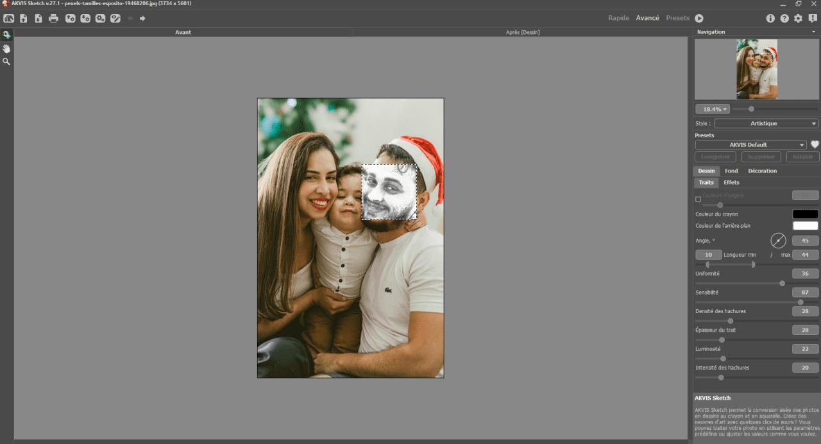
Task: Select the Effets sub-tab
Action: point(731,183)
